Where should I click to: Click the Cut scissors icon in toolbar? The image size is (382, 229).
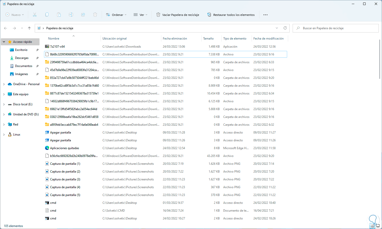[x=35, y=15]
